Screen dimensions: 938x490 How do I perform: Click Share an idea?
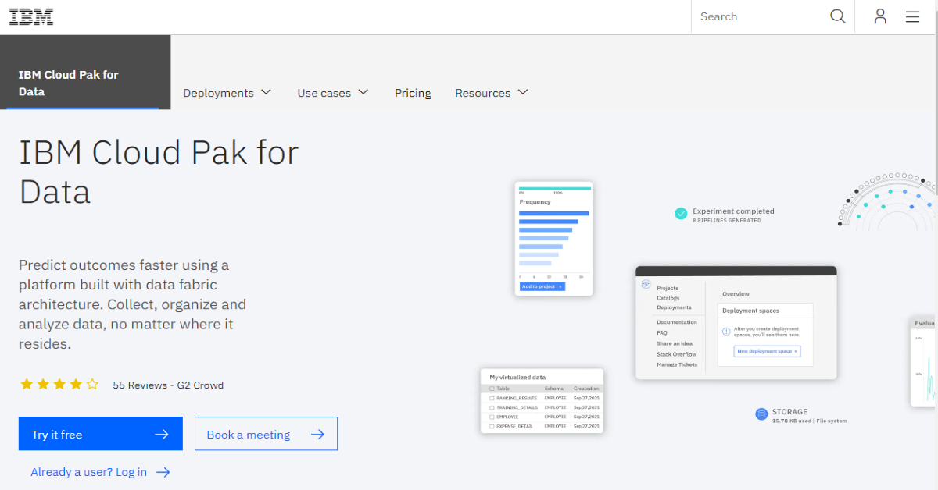click(x=675, y=343)
